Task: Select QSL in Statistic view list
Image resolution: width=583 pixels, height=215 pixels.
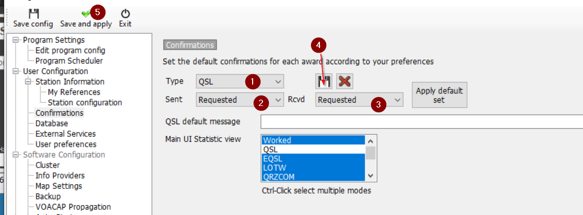Action: pos(314,149)
